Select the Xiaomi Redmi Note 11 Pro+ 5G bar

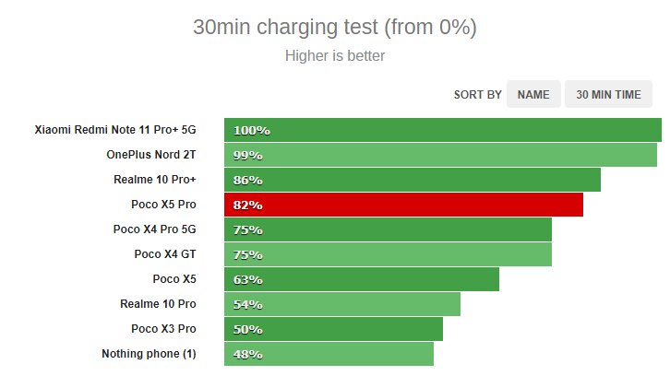443,130
